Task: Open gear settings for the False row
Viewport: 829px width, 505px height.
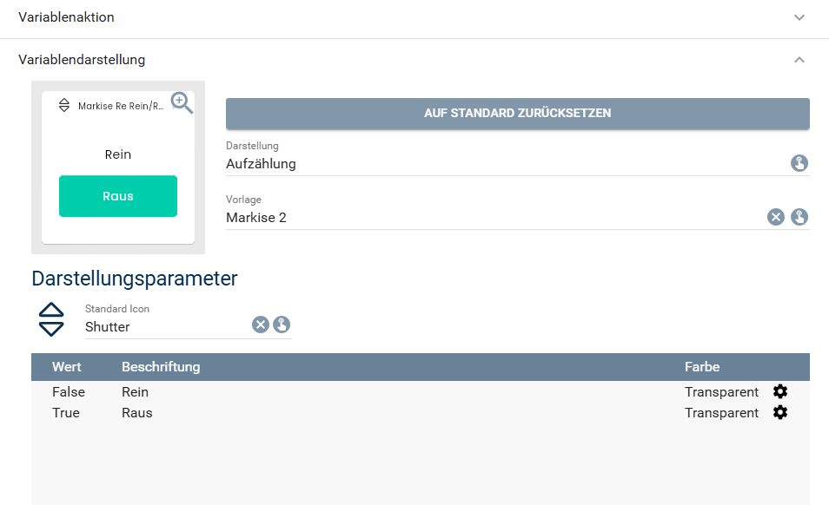Action: (780, 391)
